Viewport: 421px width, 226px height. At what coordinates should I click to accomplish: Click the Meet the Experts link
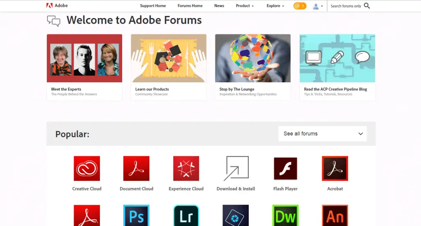click(66, 89)
